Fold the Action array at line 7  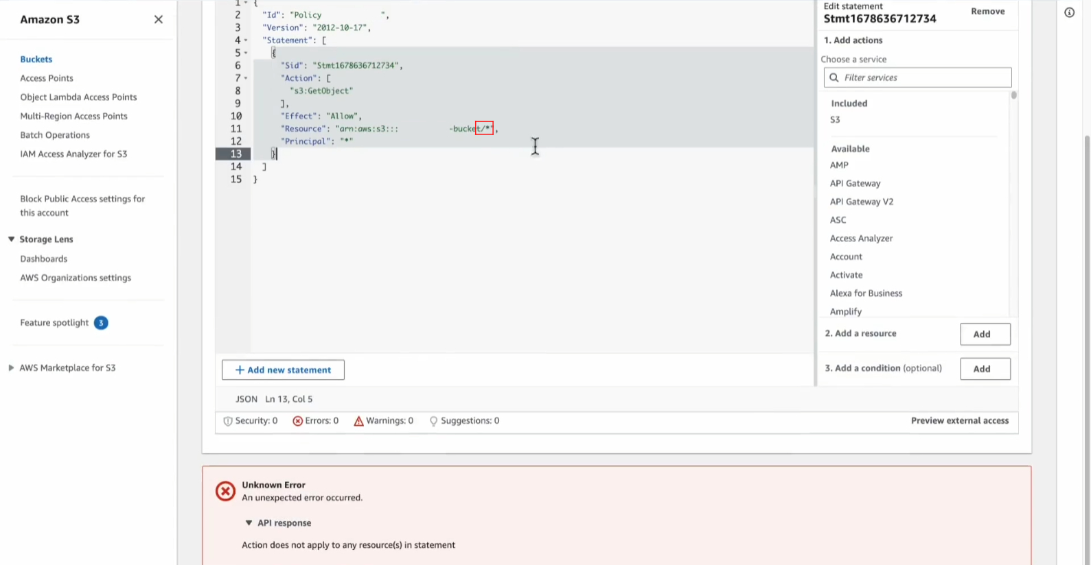coord(246,78)
